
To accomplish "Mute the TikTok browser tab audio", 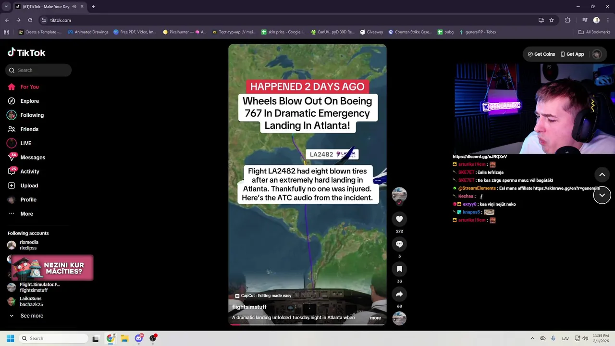I will coord(74,7).
